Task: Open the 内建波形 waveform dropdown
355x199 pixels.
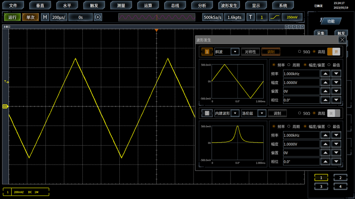Action: tap(234, 113)
